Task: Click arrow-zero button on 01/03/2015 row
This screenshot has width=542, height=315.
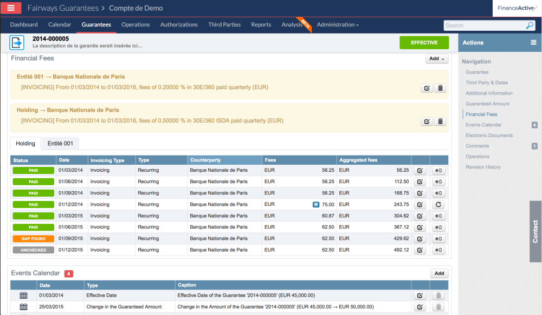Action: click(438, 216)
